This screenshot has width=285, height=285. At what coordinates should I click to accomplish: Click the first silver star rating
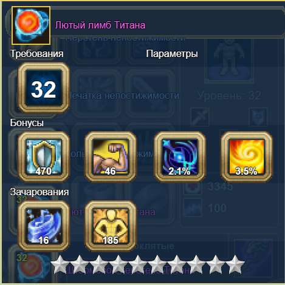click(60, 264)
